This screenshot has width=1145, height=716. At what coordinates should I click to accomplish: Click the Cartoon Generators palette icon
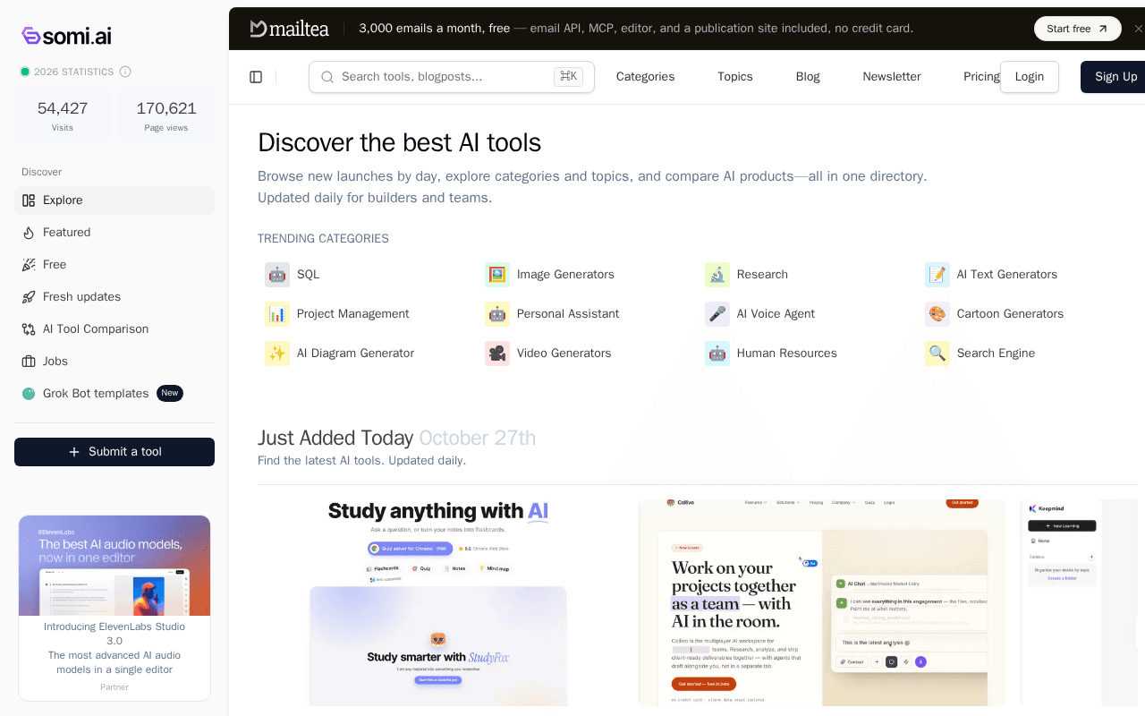tap(937, 314)
